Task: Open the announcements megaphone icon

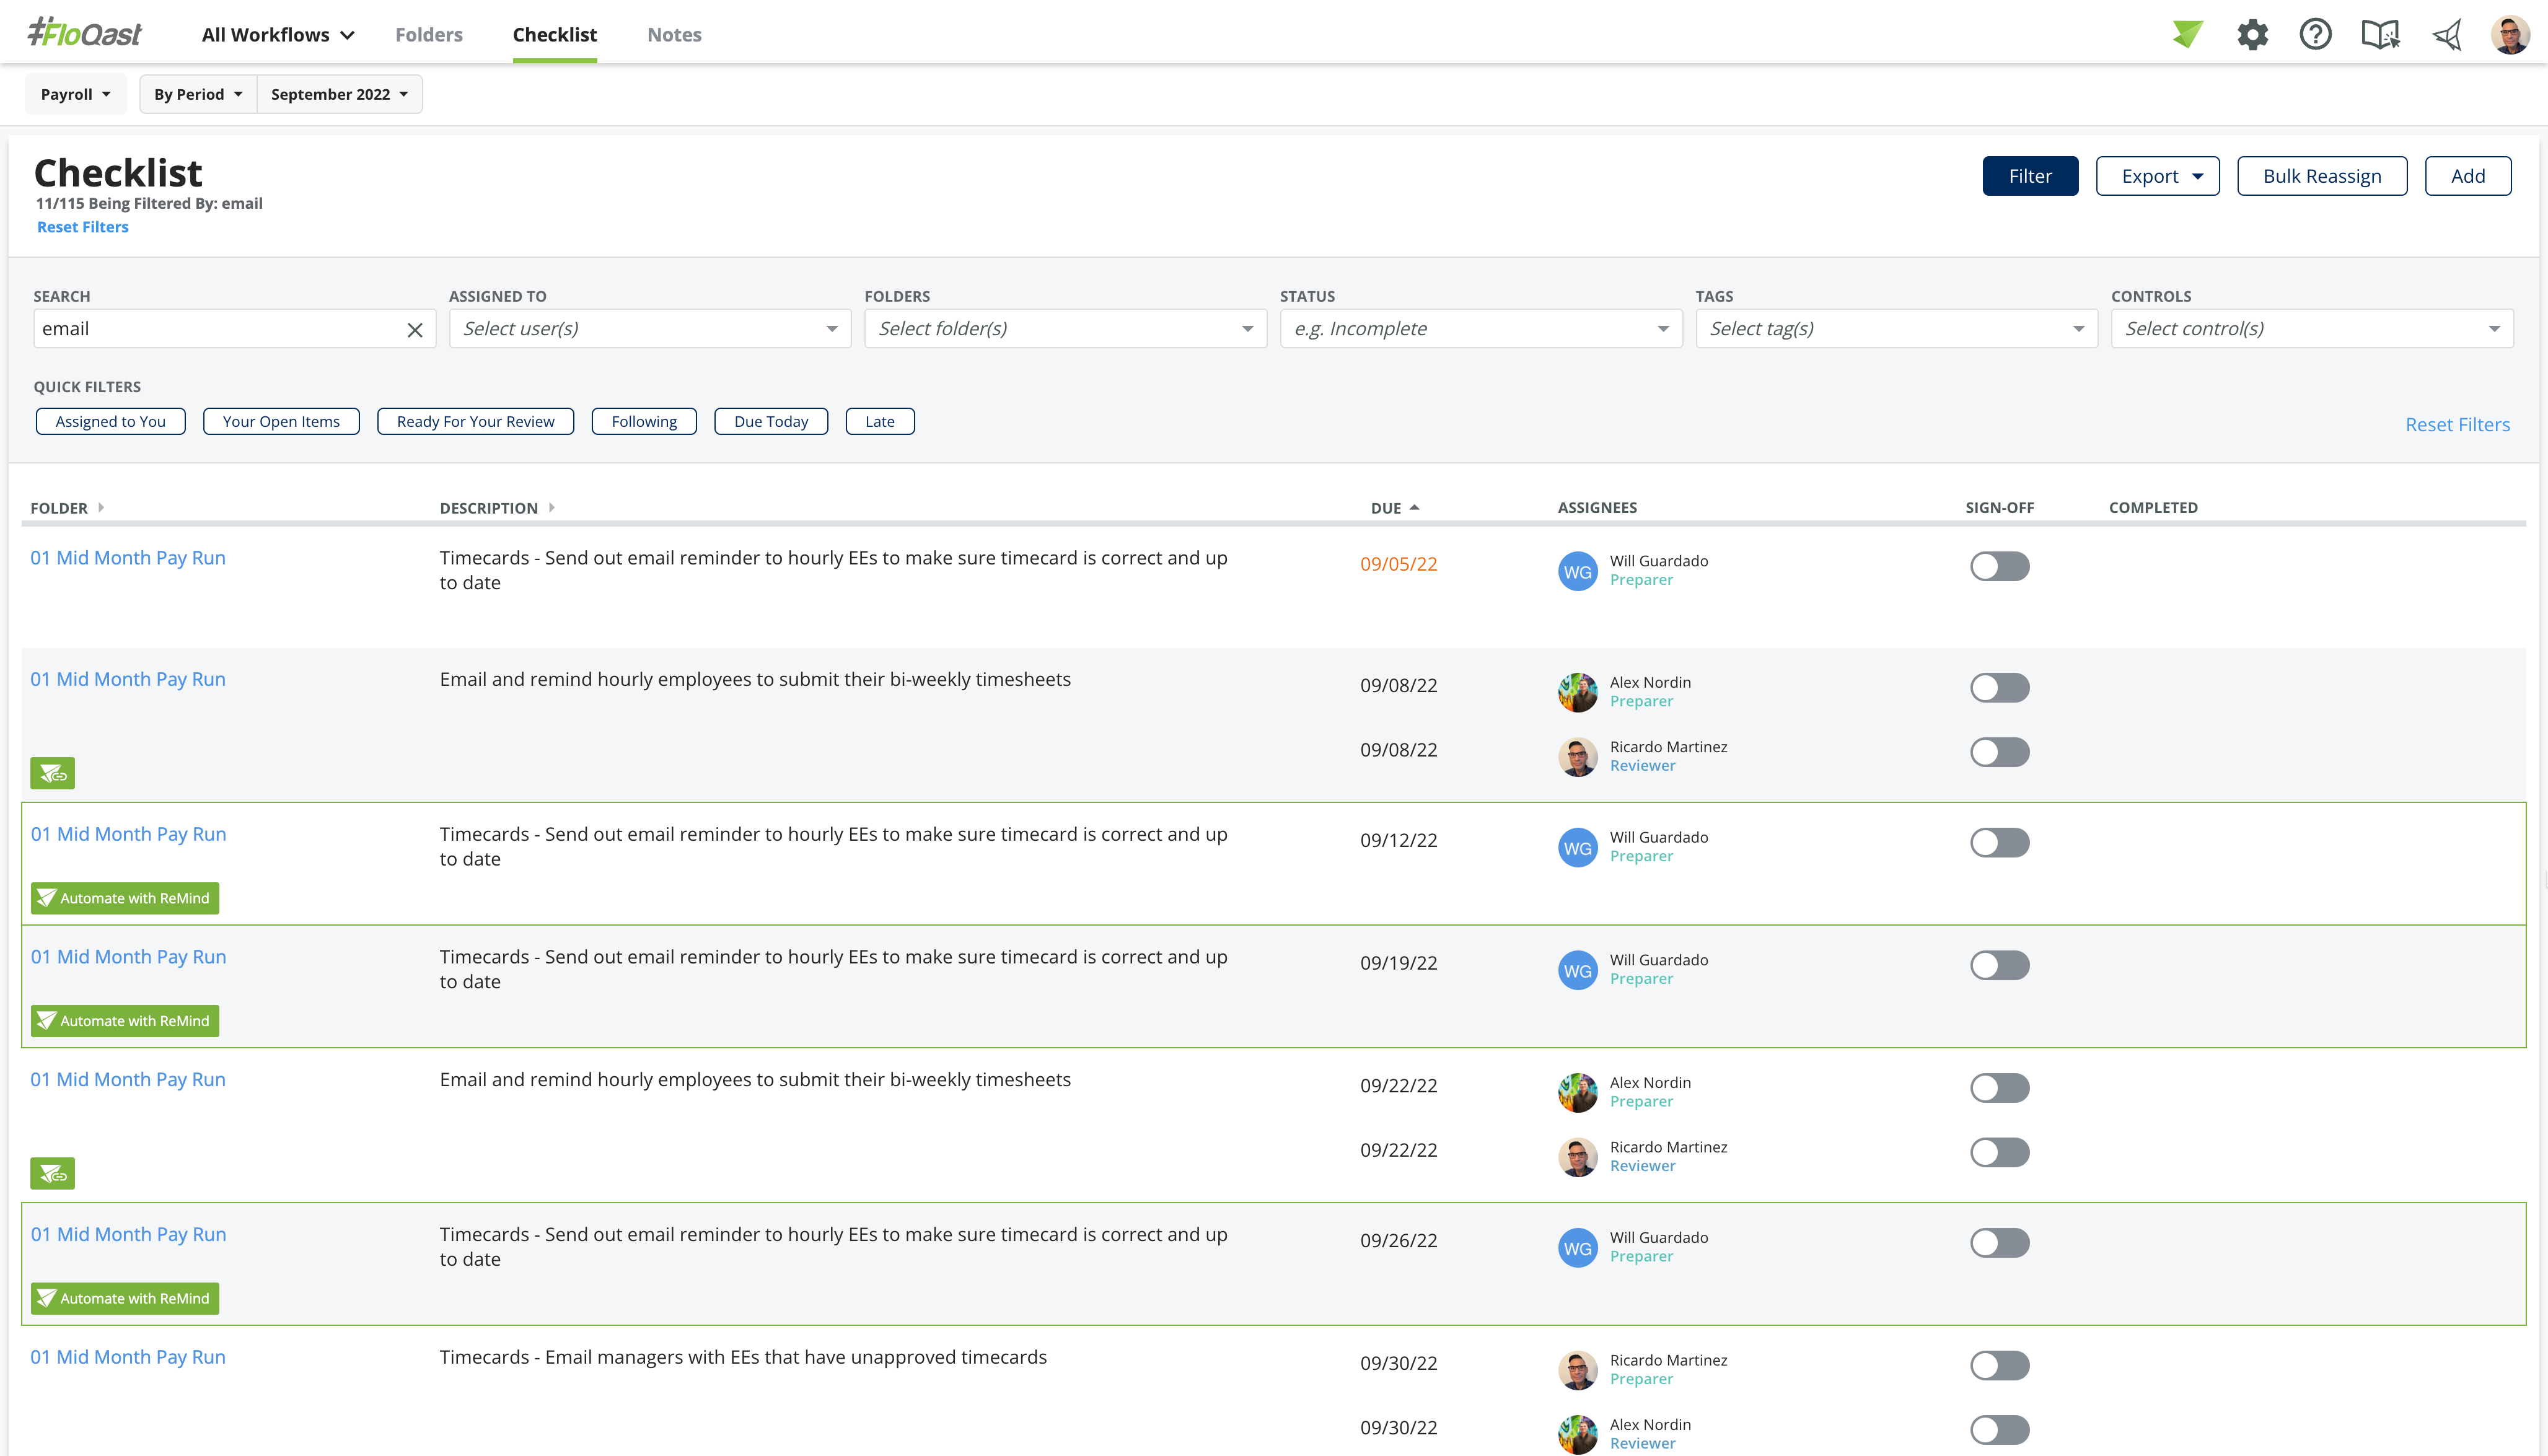Action: point(2447,35)
